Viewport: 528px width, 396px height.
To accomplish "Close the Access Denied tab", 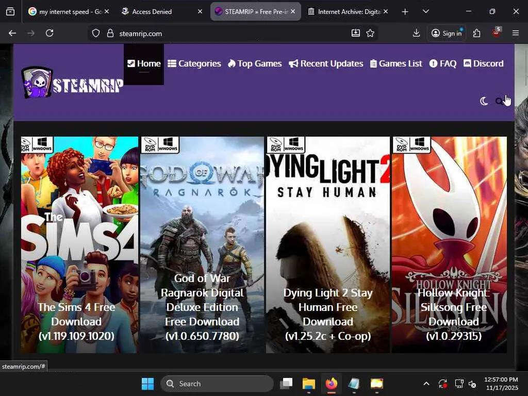I will coord(200,11).
